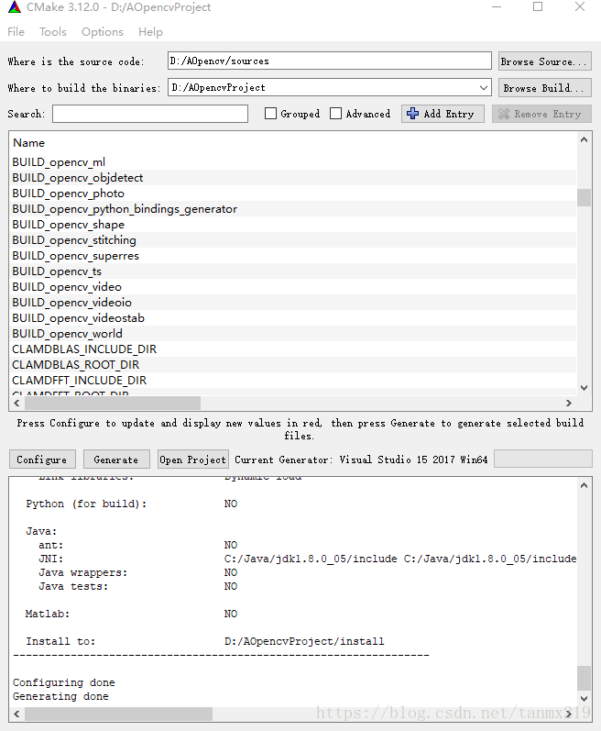601x731 pixels.
Task: Click the Open Project button
Action: (192, 460)
